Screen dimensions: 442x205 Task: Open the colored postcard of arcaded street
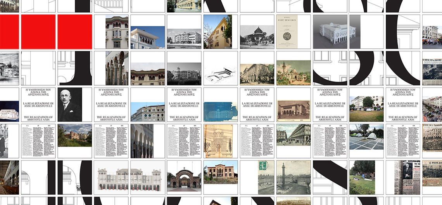294,135
